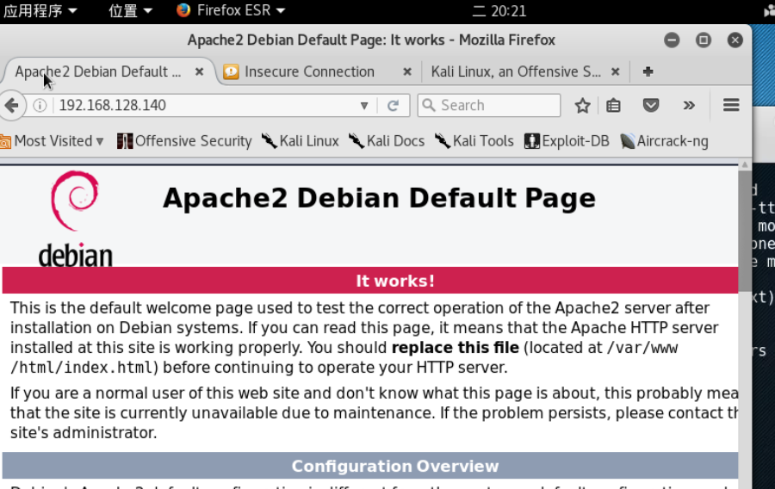
Task: Show more toolbar tools chevron
Action: (689, 105)
